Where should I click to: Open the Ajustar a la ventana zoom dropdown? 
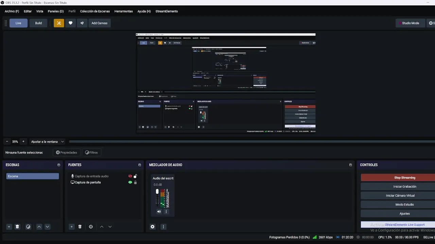point(48,142)
